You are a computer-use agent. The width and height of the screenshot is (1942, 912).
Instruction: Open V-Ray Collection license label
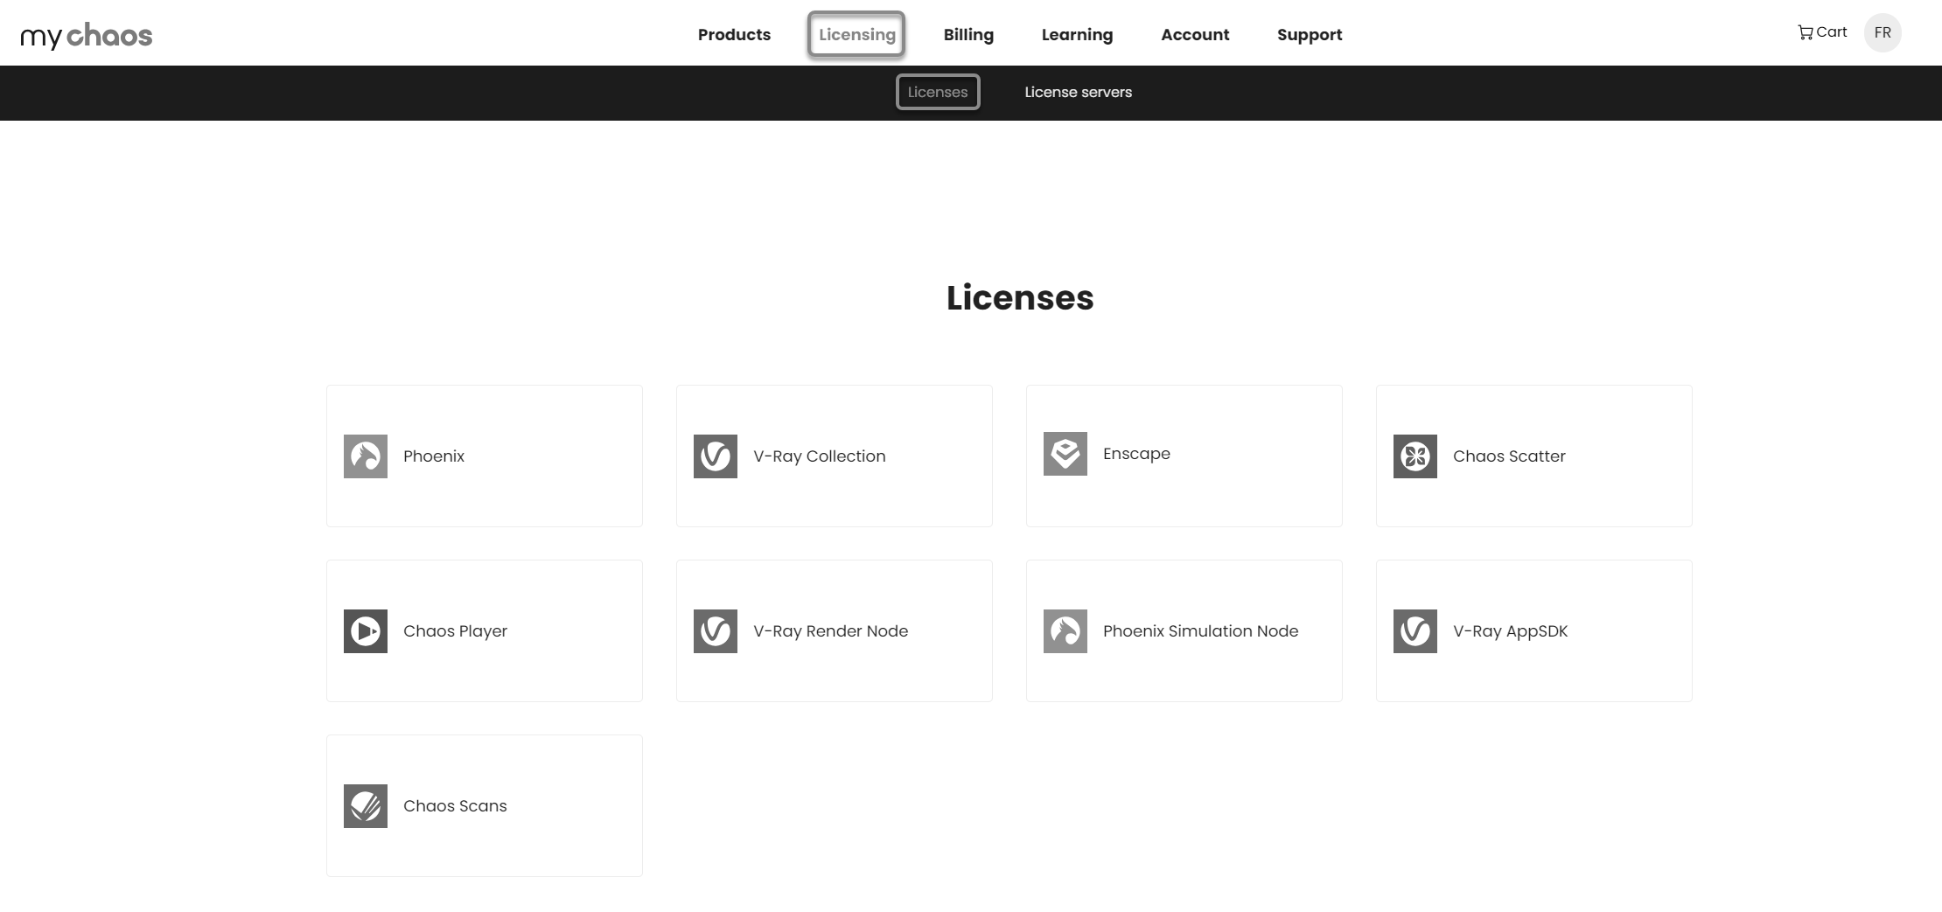tap(820, 456)
